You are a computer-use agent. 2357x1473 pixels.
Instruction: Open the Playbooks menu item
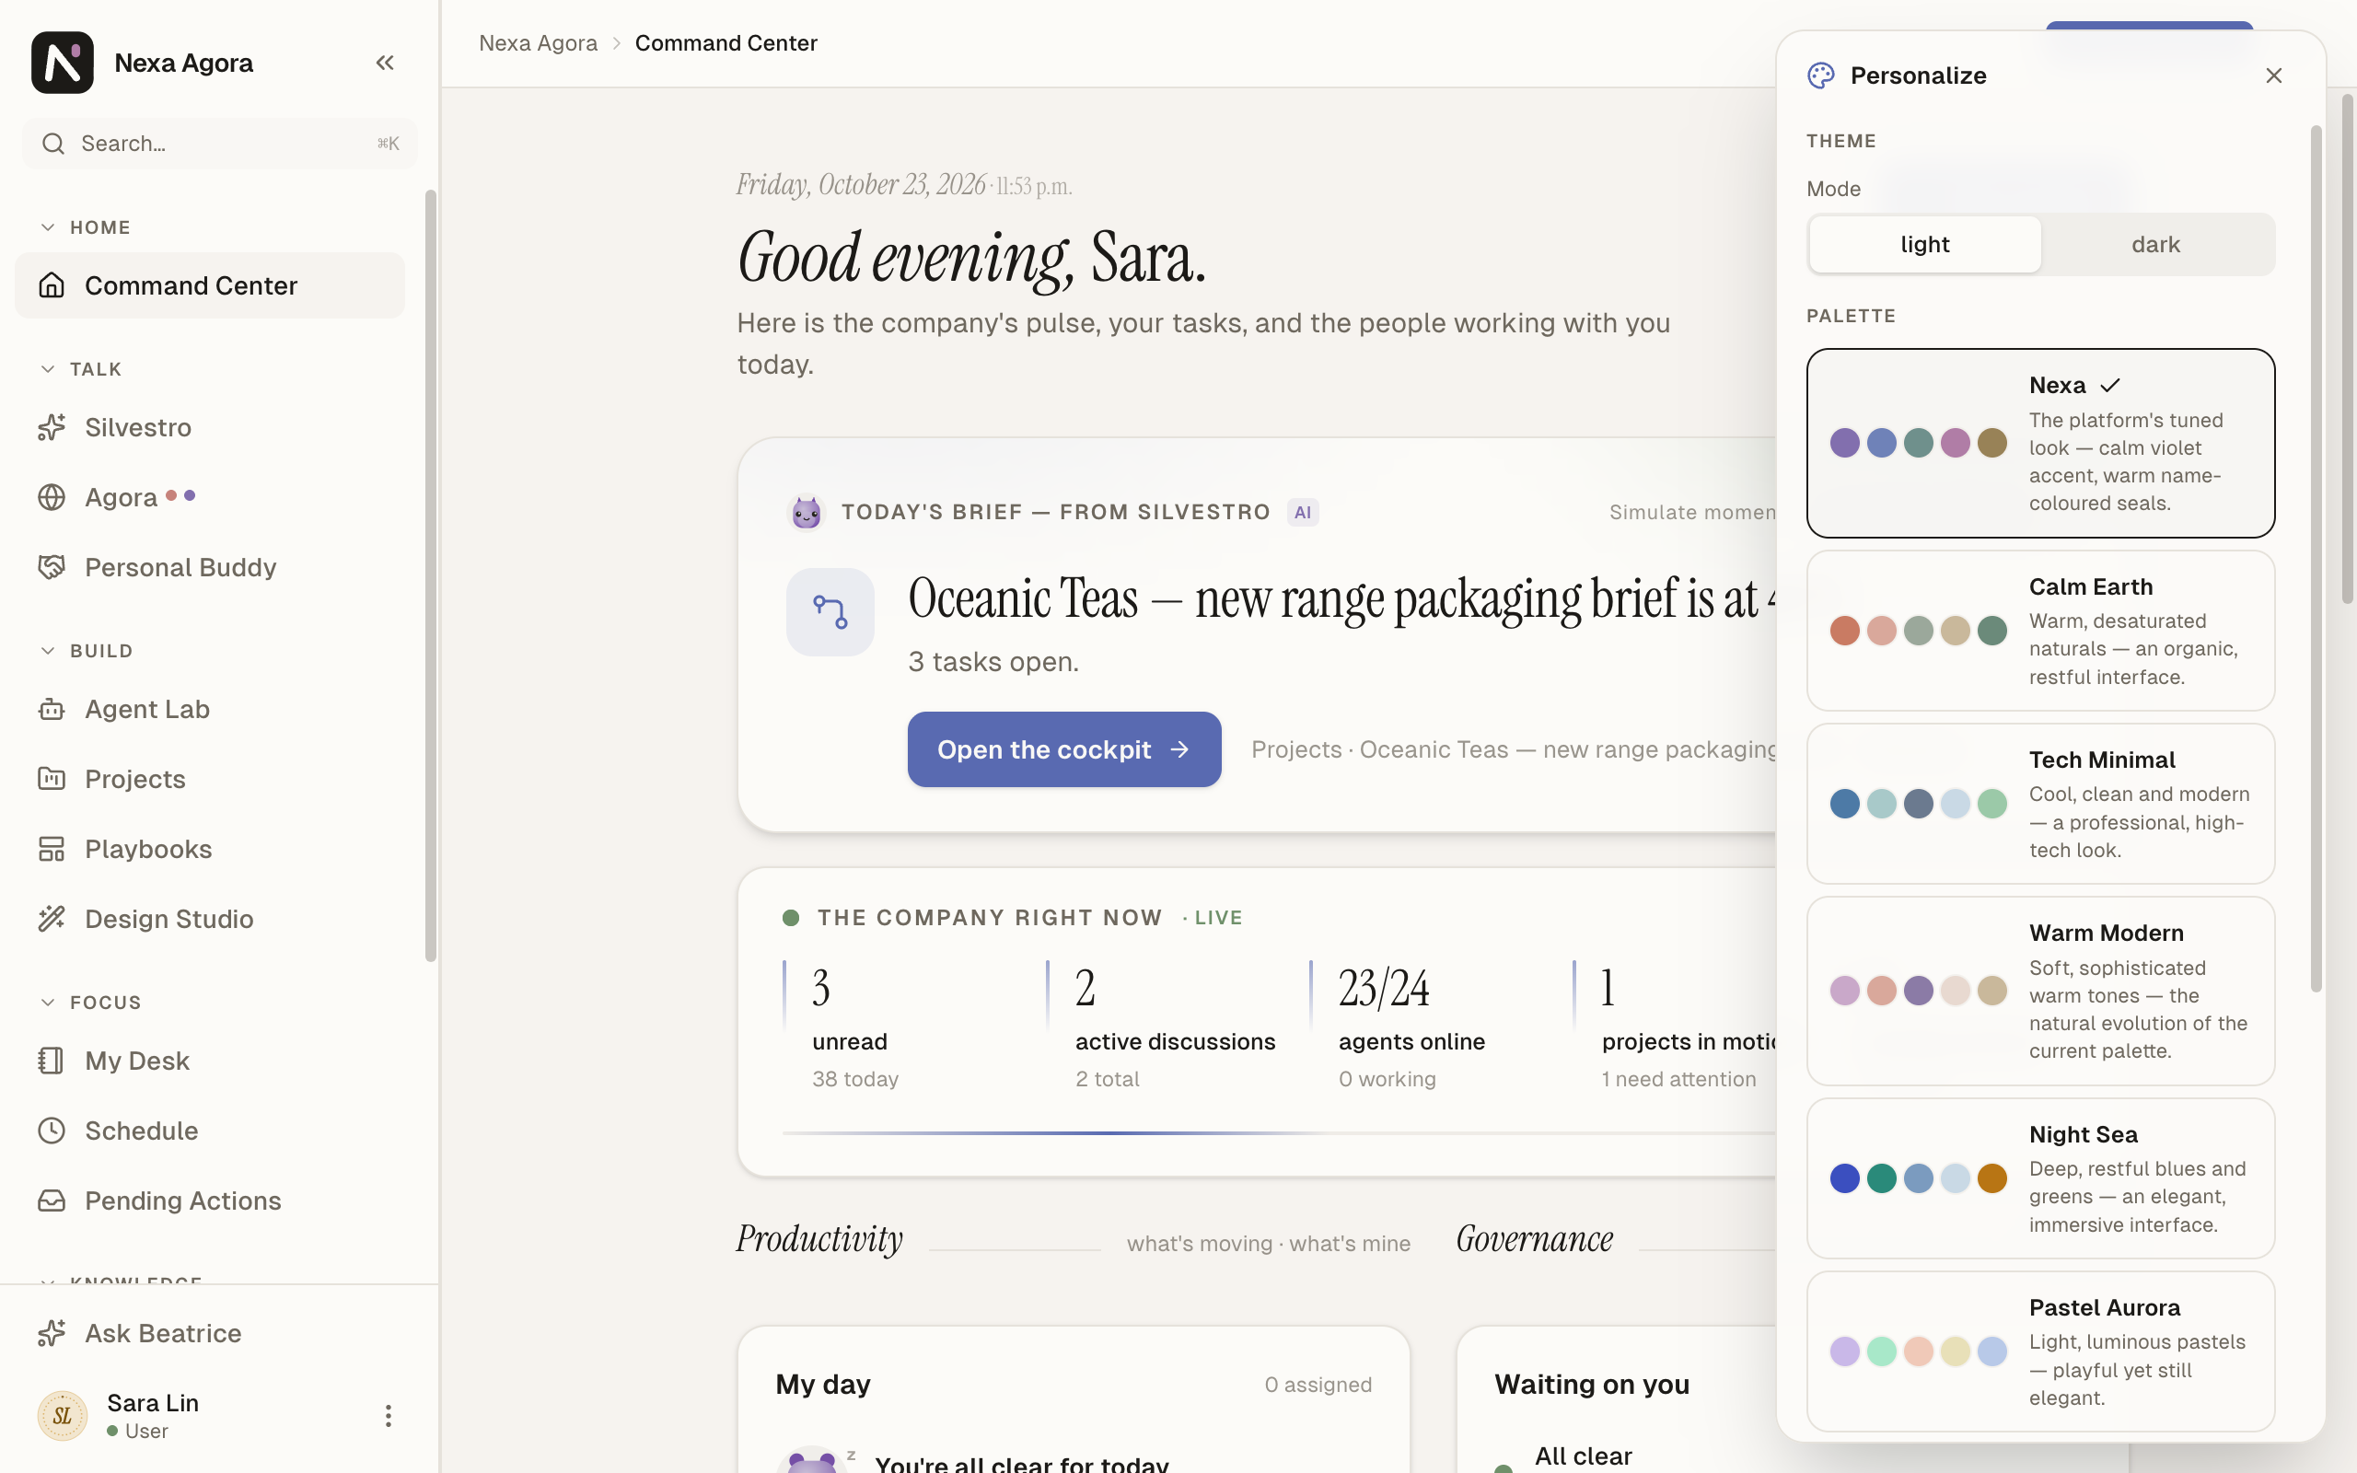(209, 850)
